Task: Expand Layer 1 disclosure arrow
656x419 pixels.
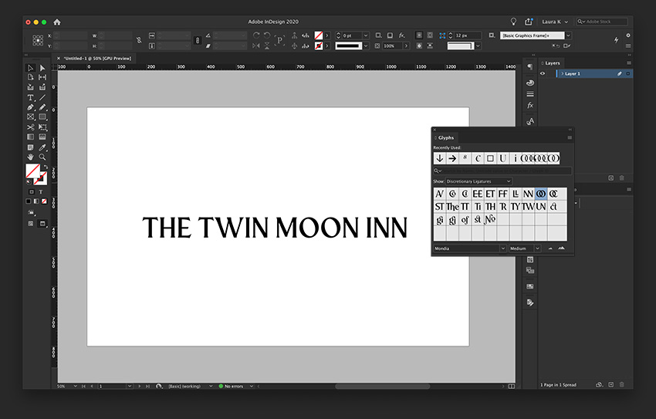Action: point(562,73)
